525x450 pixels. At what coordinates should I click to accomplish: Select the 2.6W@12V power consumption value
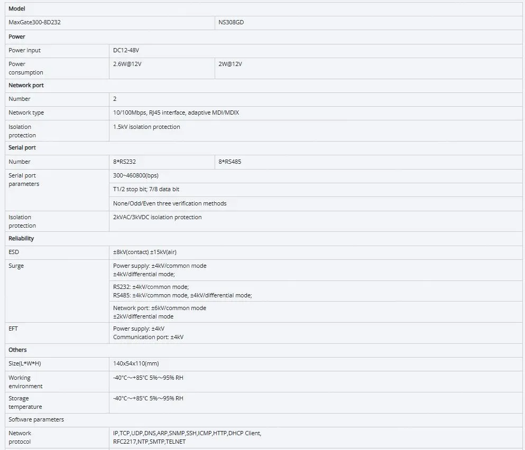pyautogui.click(x=128, y=64)
